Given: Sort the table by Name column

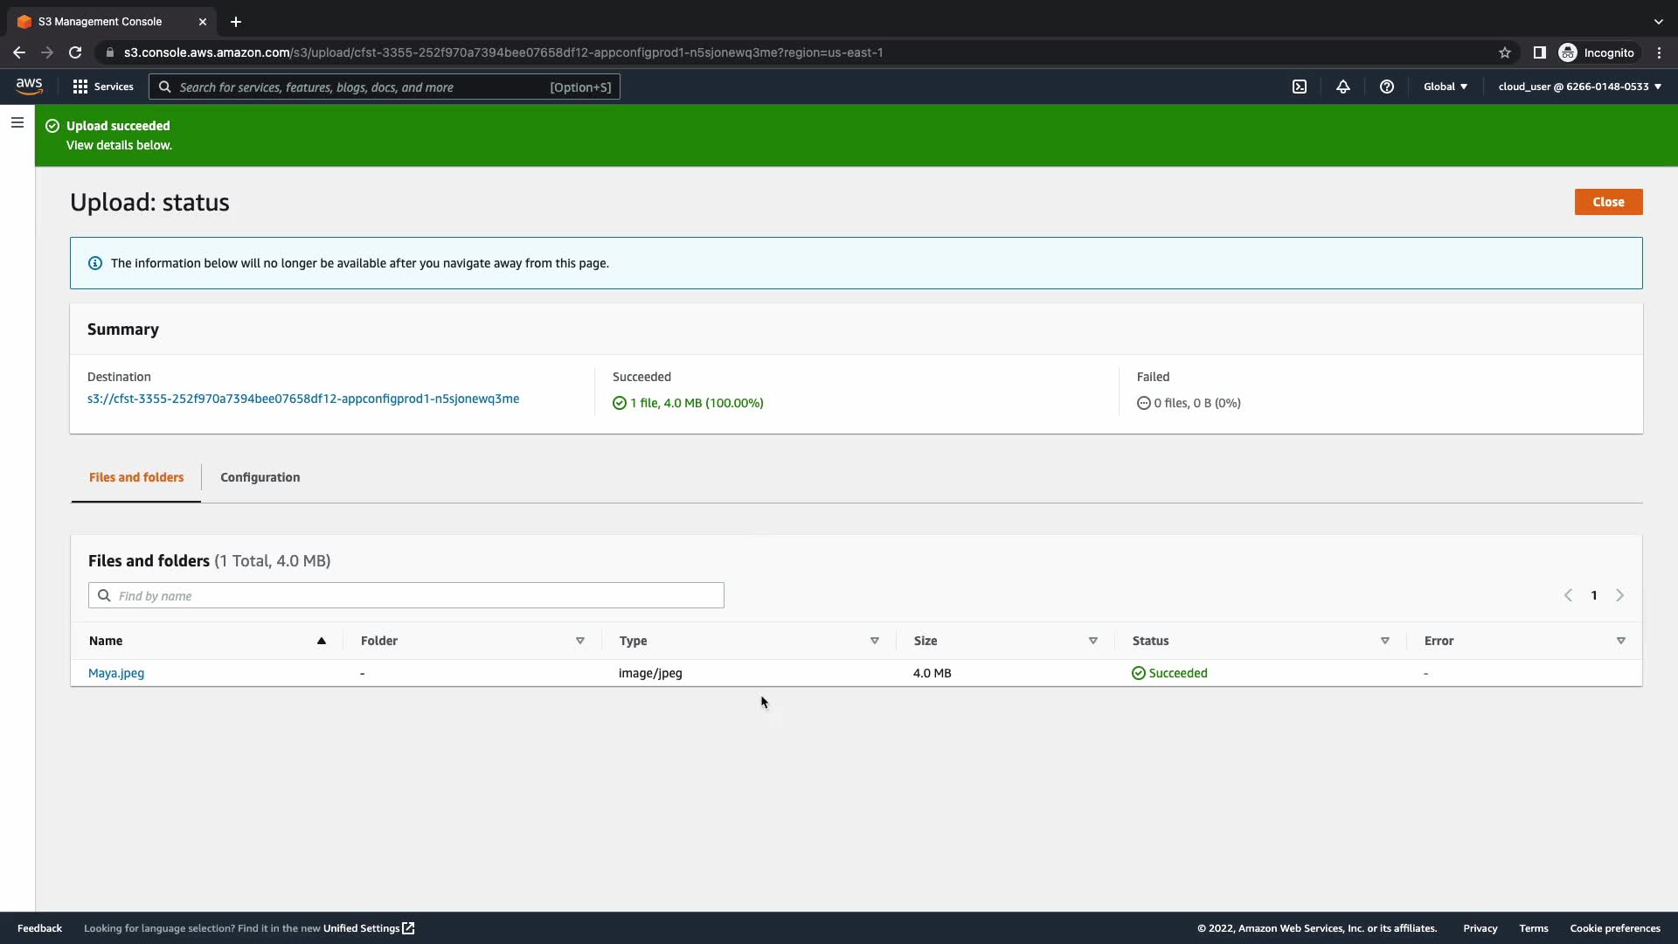Looking at the screenshot, I should tap(321, 641).
